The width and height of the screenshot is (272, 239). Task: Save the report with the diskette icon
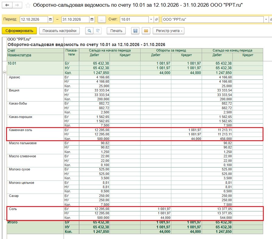pos(135,31)
